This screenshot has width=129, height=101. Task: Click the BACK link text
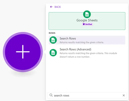58,7
